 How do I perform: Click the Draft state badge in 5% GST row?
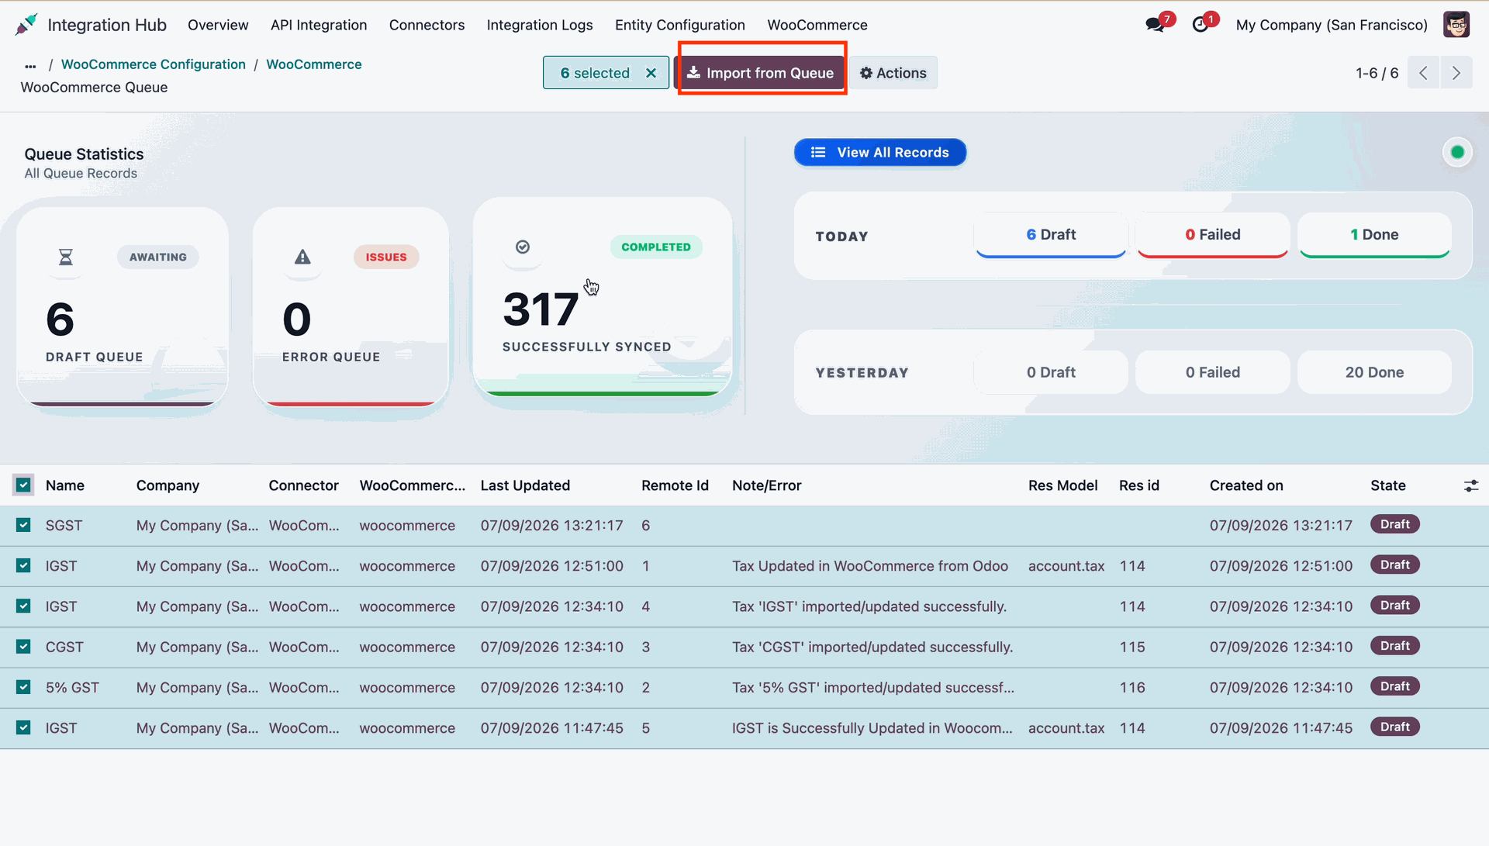[1394, 687]
